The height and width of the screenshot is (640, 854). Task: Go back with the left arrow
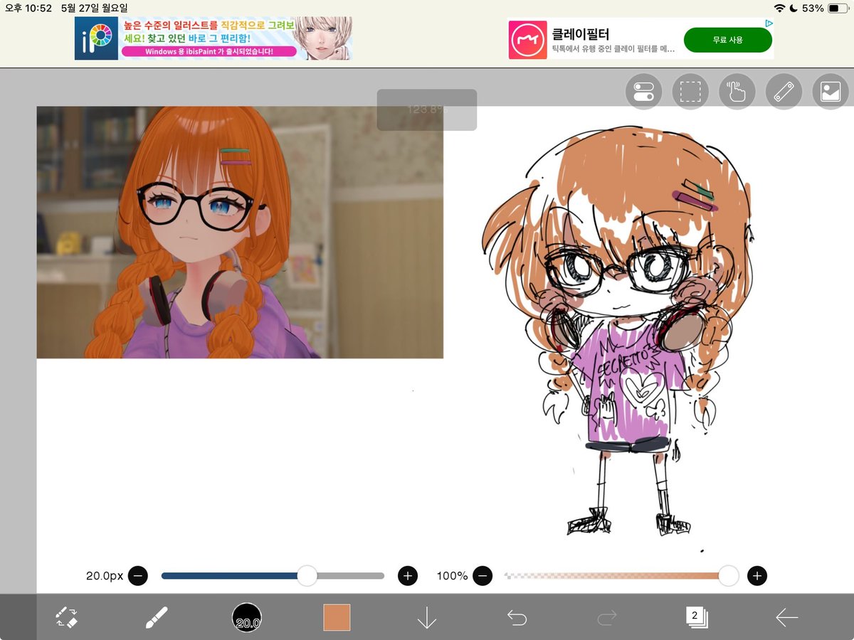[x=786, y=617]
